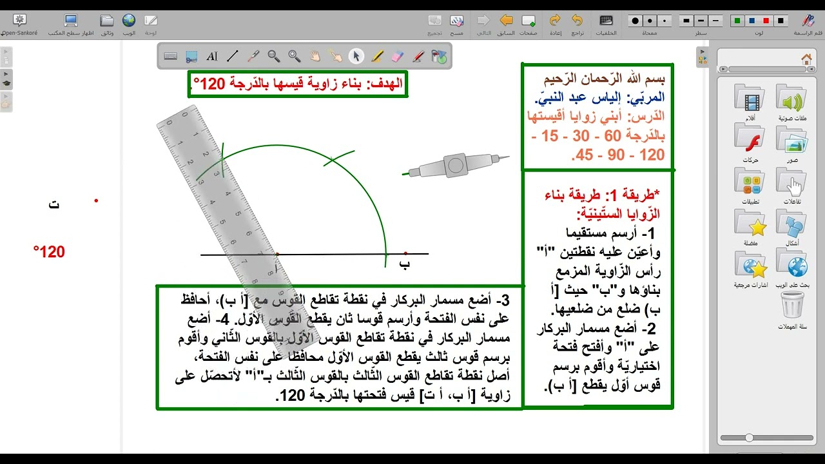825x464 pixels.
Task: Select the interact finger pointer tool
Action: tap(336, 57)
